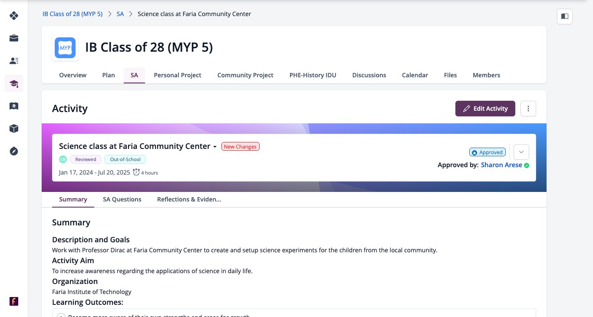The image size is (593, 317).
Task: Select the graduation cap sidebar icon
Action: 14,83
